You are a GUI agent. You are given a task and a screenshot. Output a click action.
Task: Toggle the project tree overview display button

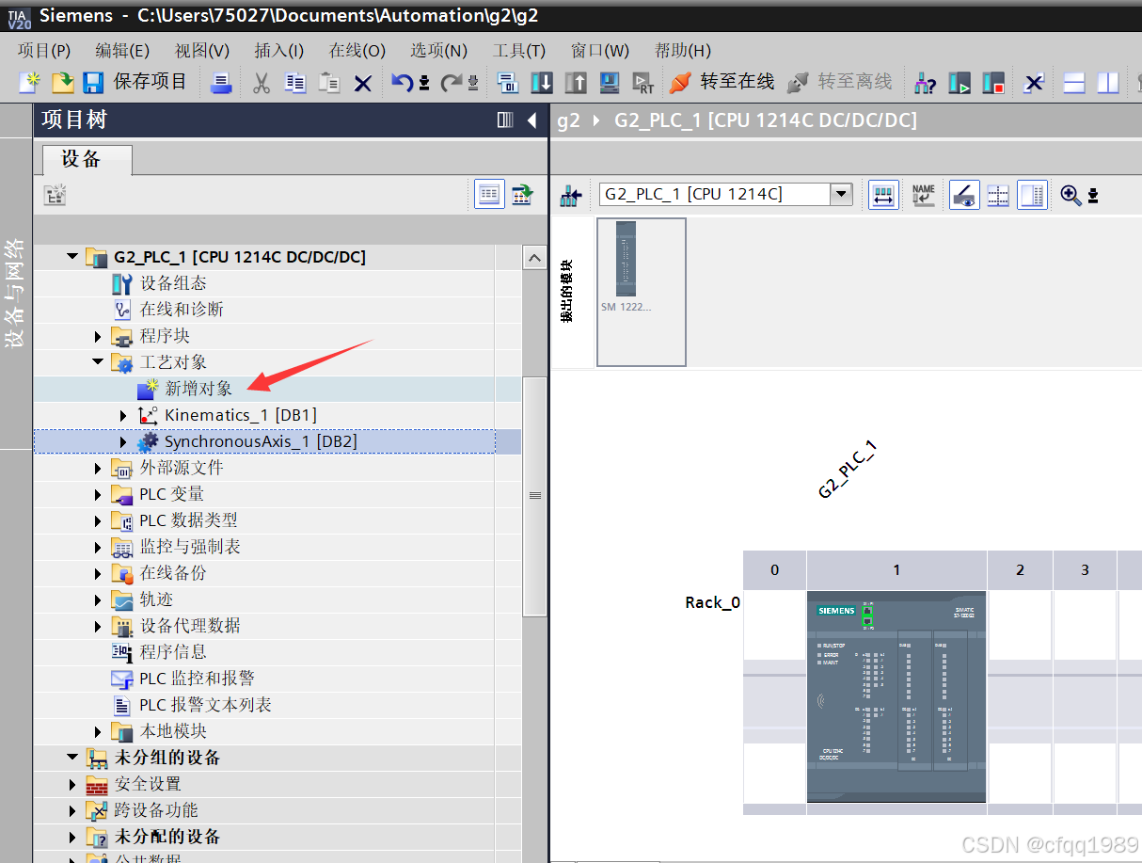tap(489, 194)
